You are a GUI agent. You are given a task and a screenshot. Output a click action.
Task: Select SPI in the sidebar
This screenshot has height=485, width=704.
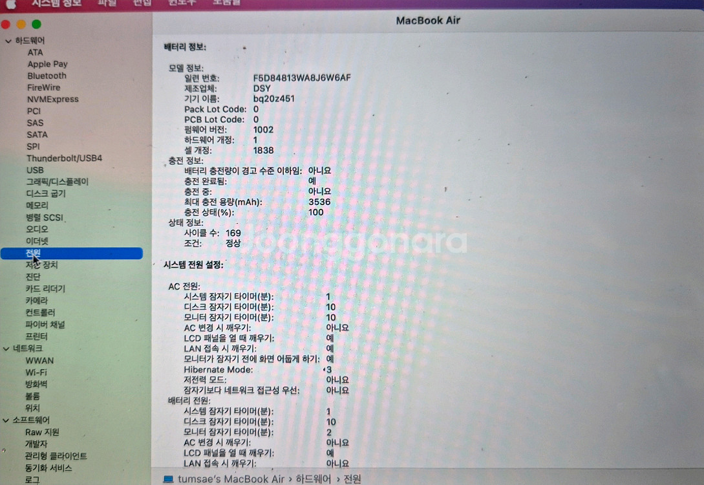click(x=33, y=146)
